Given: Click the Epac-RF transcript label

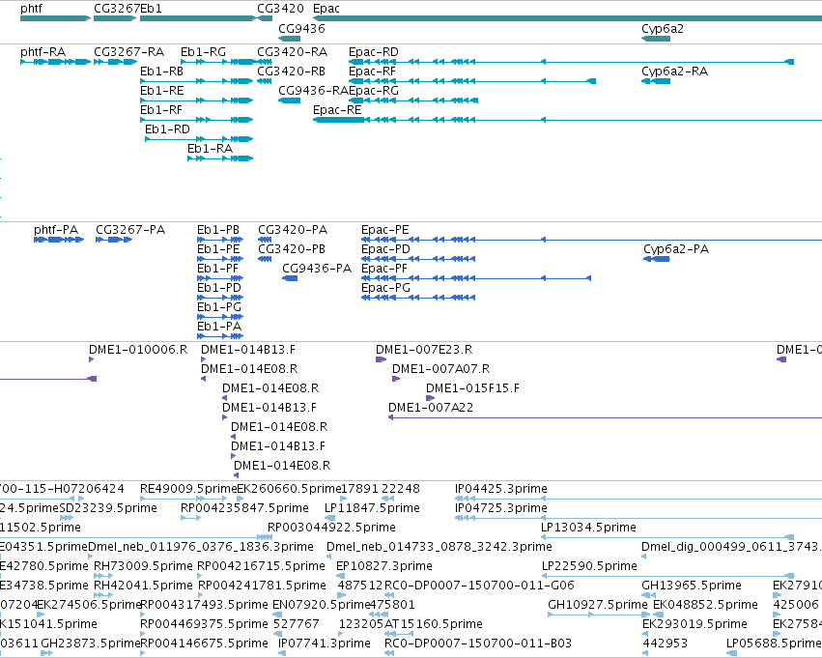Looking at the screenshot, I should click(x=372, y=72).
